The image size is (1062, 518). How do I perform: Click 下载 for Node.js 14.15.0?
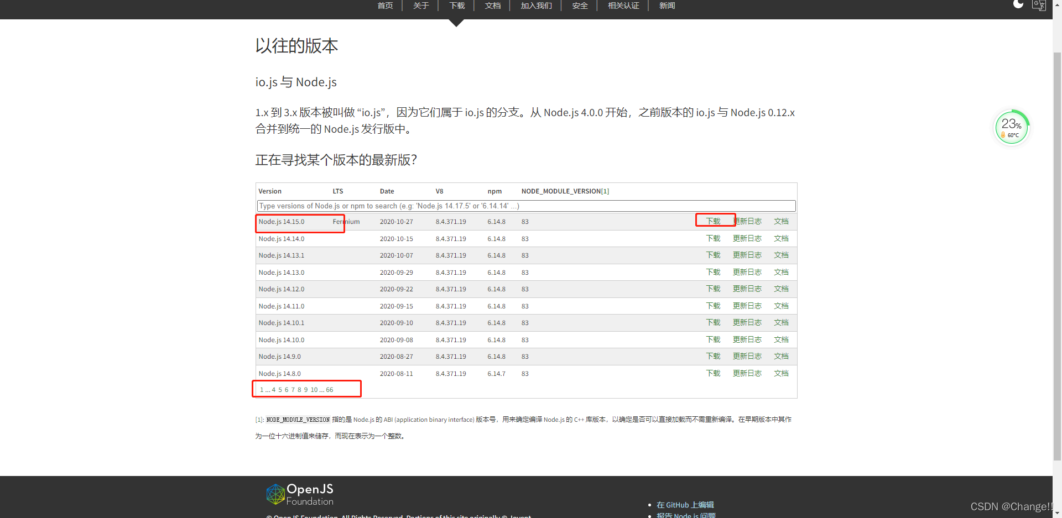point(713,221)
